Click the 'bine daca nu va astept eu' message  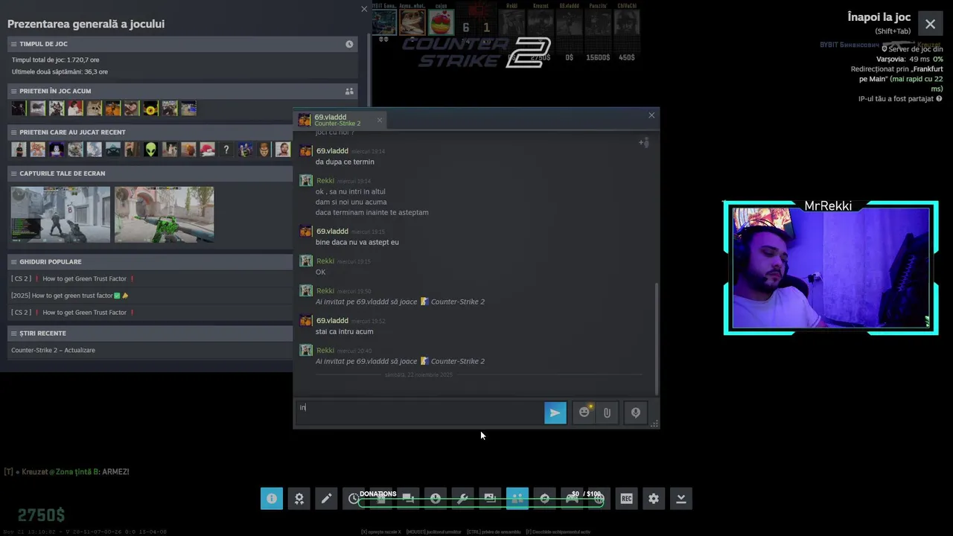[x=357, y=242]
